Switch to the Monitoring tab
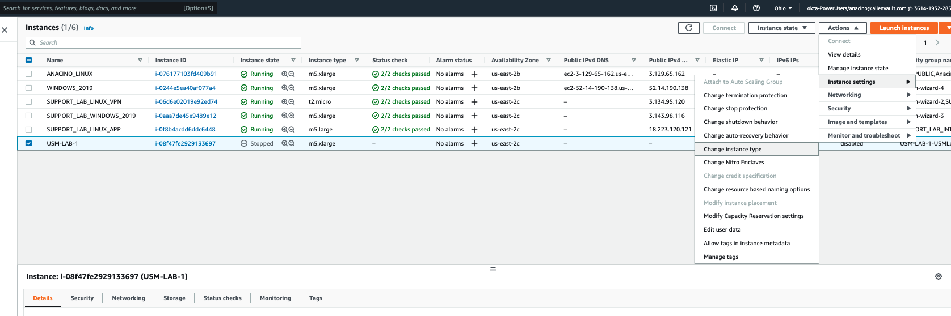This screenshot has width=951, height=316. click(x=275, y=298)
